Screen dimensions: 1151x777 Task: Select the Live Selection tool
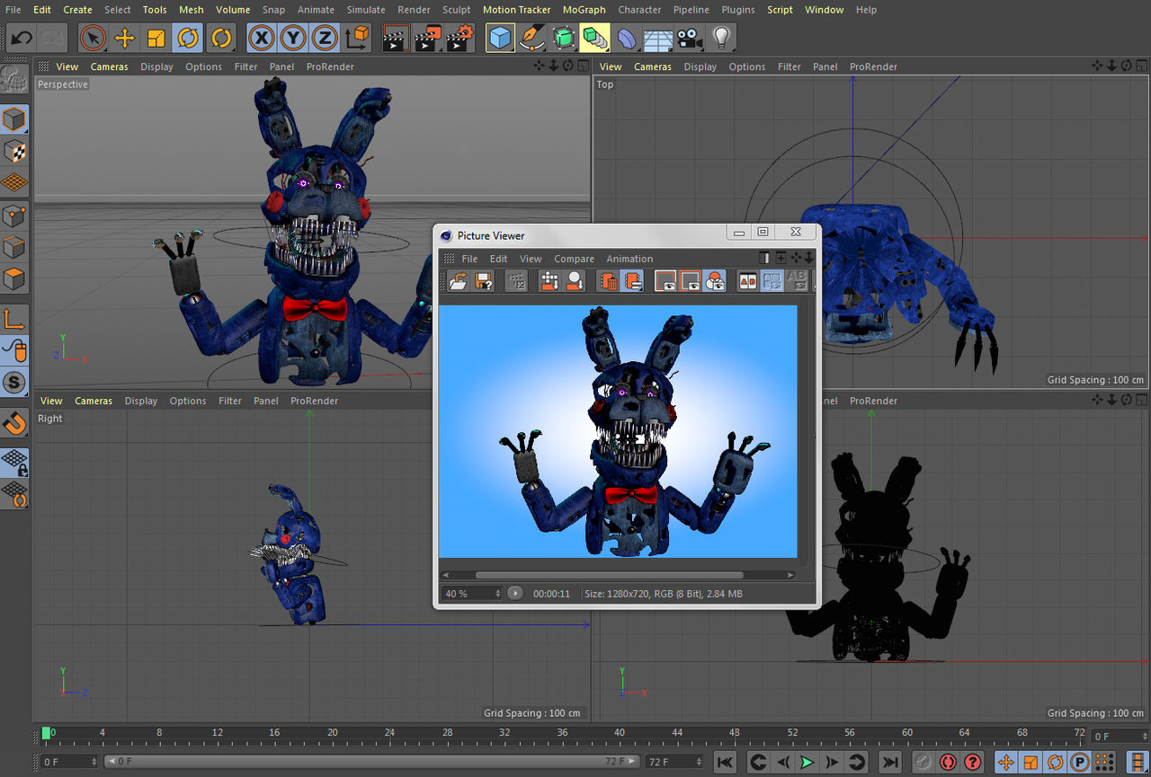pos(92,38)
